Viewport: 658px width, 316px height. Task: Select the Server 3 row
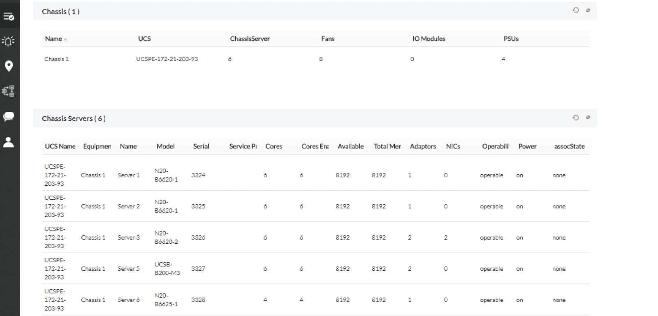pos(129,238)
